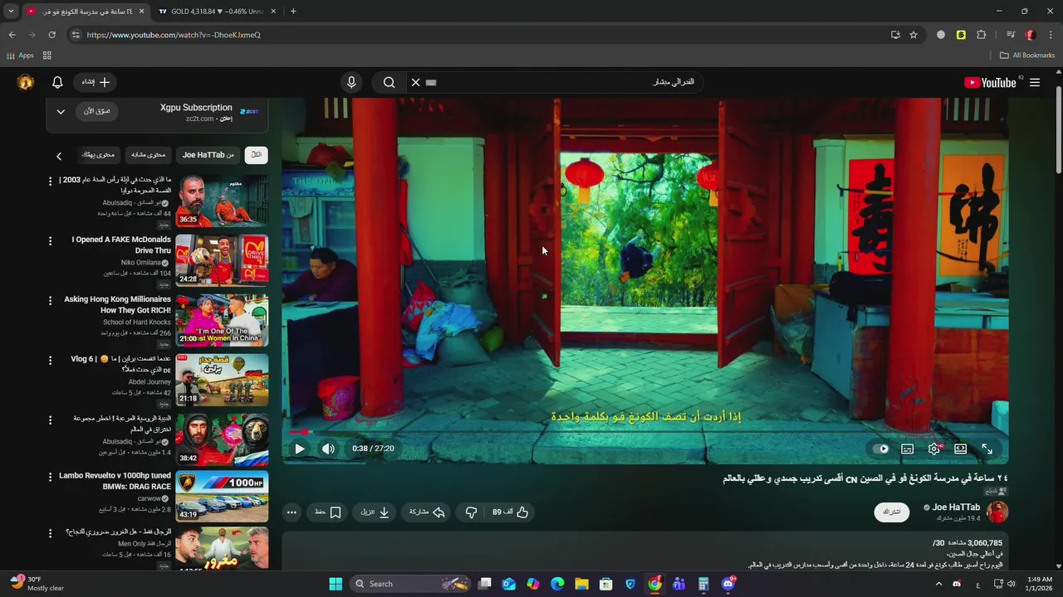Go back in browser history
The width and height of the screenshot is (1063, 597).
click(x=12, y=35)
